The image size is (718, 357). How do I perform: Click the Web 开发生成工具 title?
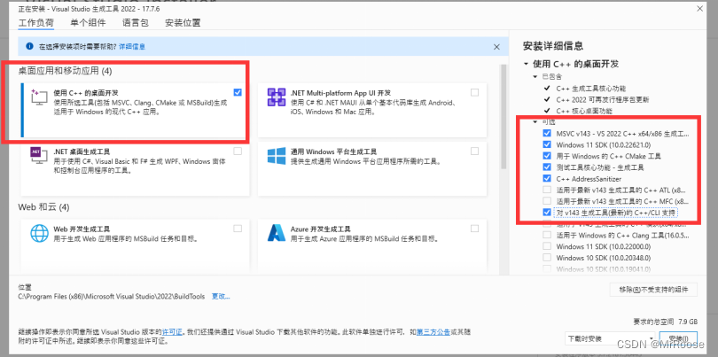[x=82, y=228]
